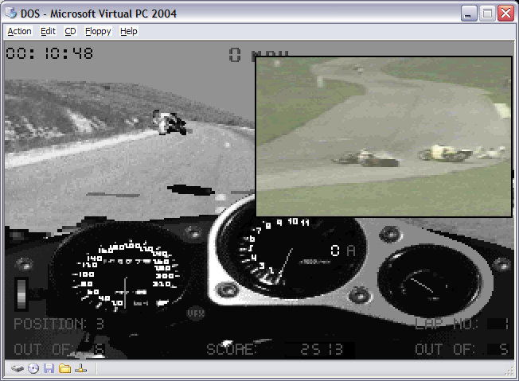The image size is (519, 381).
Task: Click the LAP NO: readout
Action: tap(462, 324)
